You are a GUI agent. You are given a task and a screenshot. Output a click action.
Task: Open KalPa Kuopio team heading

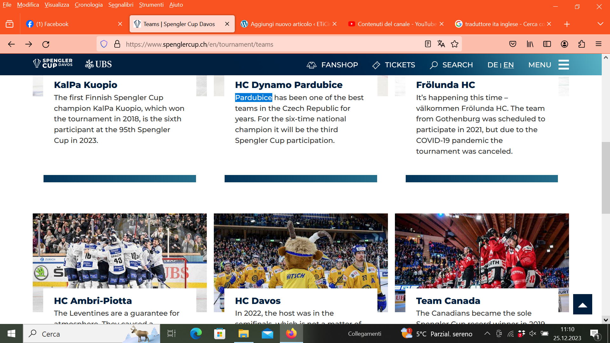(85, 85)
